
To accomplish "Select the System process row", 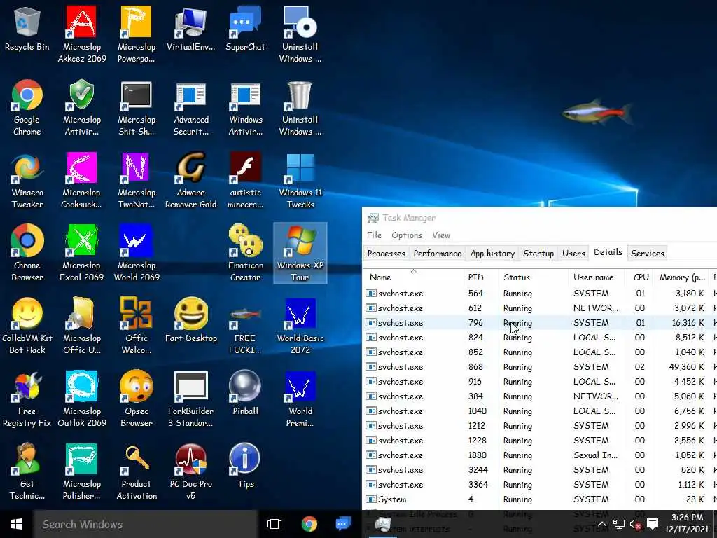I will (x=540, y=499).
